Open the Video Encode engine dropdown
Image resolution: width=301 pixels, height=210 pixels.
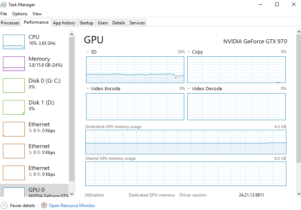click(x=88, y=88)
